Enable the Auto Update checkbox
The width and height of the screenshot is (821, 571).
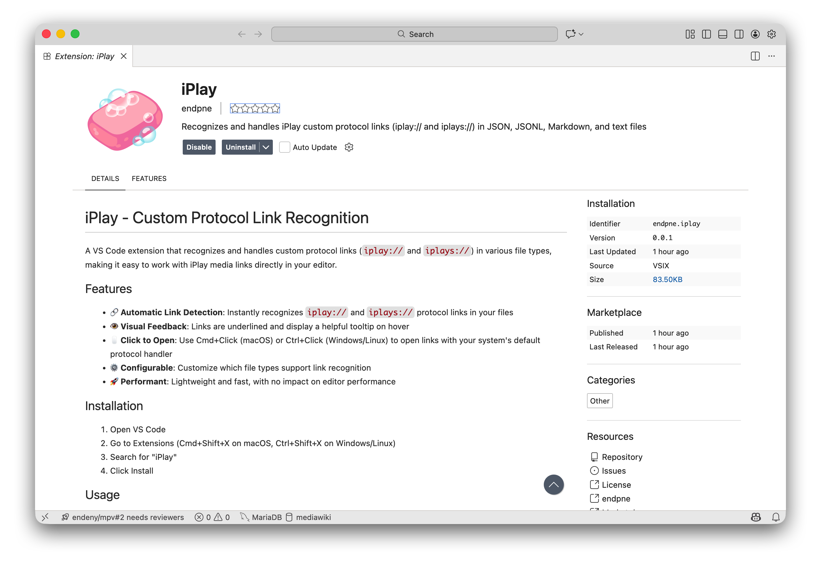284,147
